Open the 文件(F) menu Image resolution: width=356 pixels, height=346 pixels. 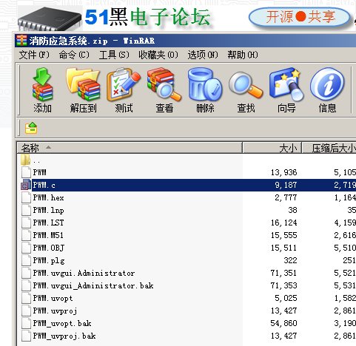tap(34, 55)
